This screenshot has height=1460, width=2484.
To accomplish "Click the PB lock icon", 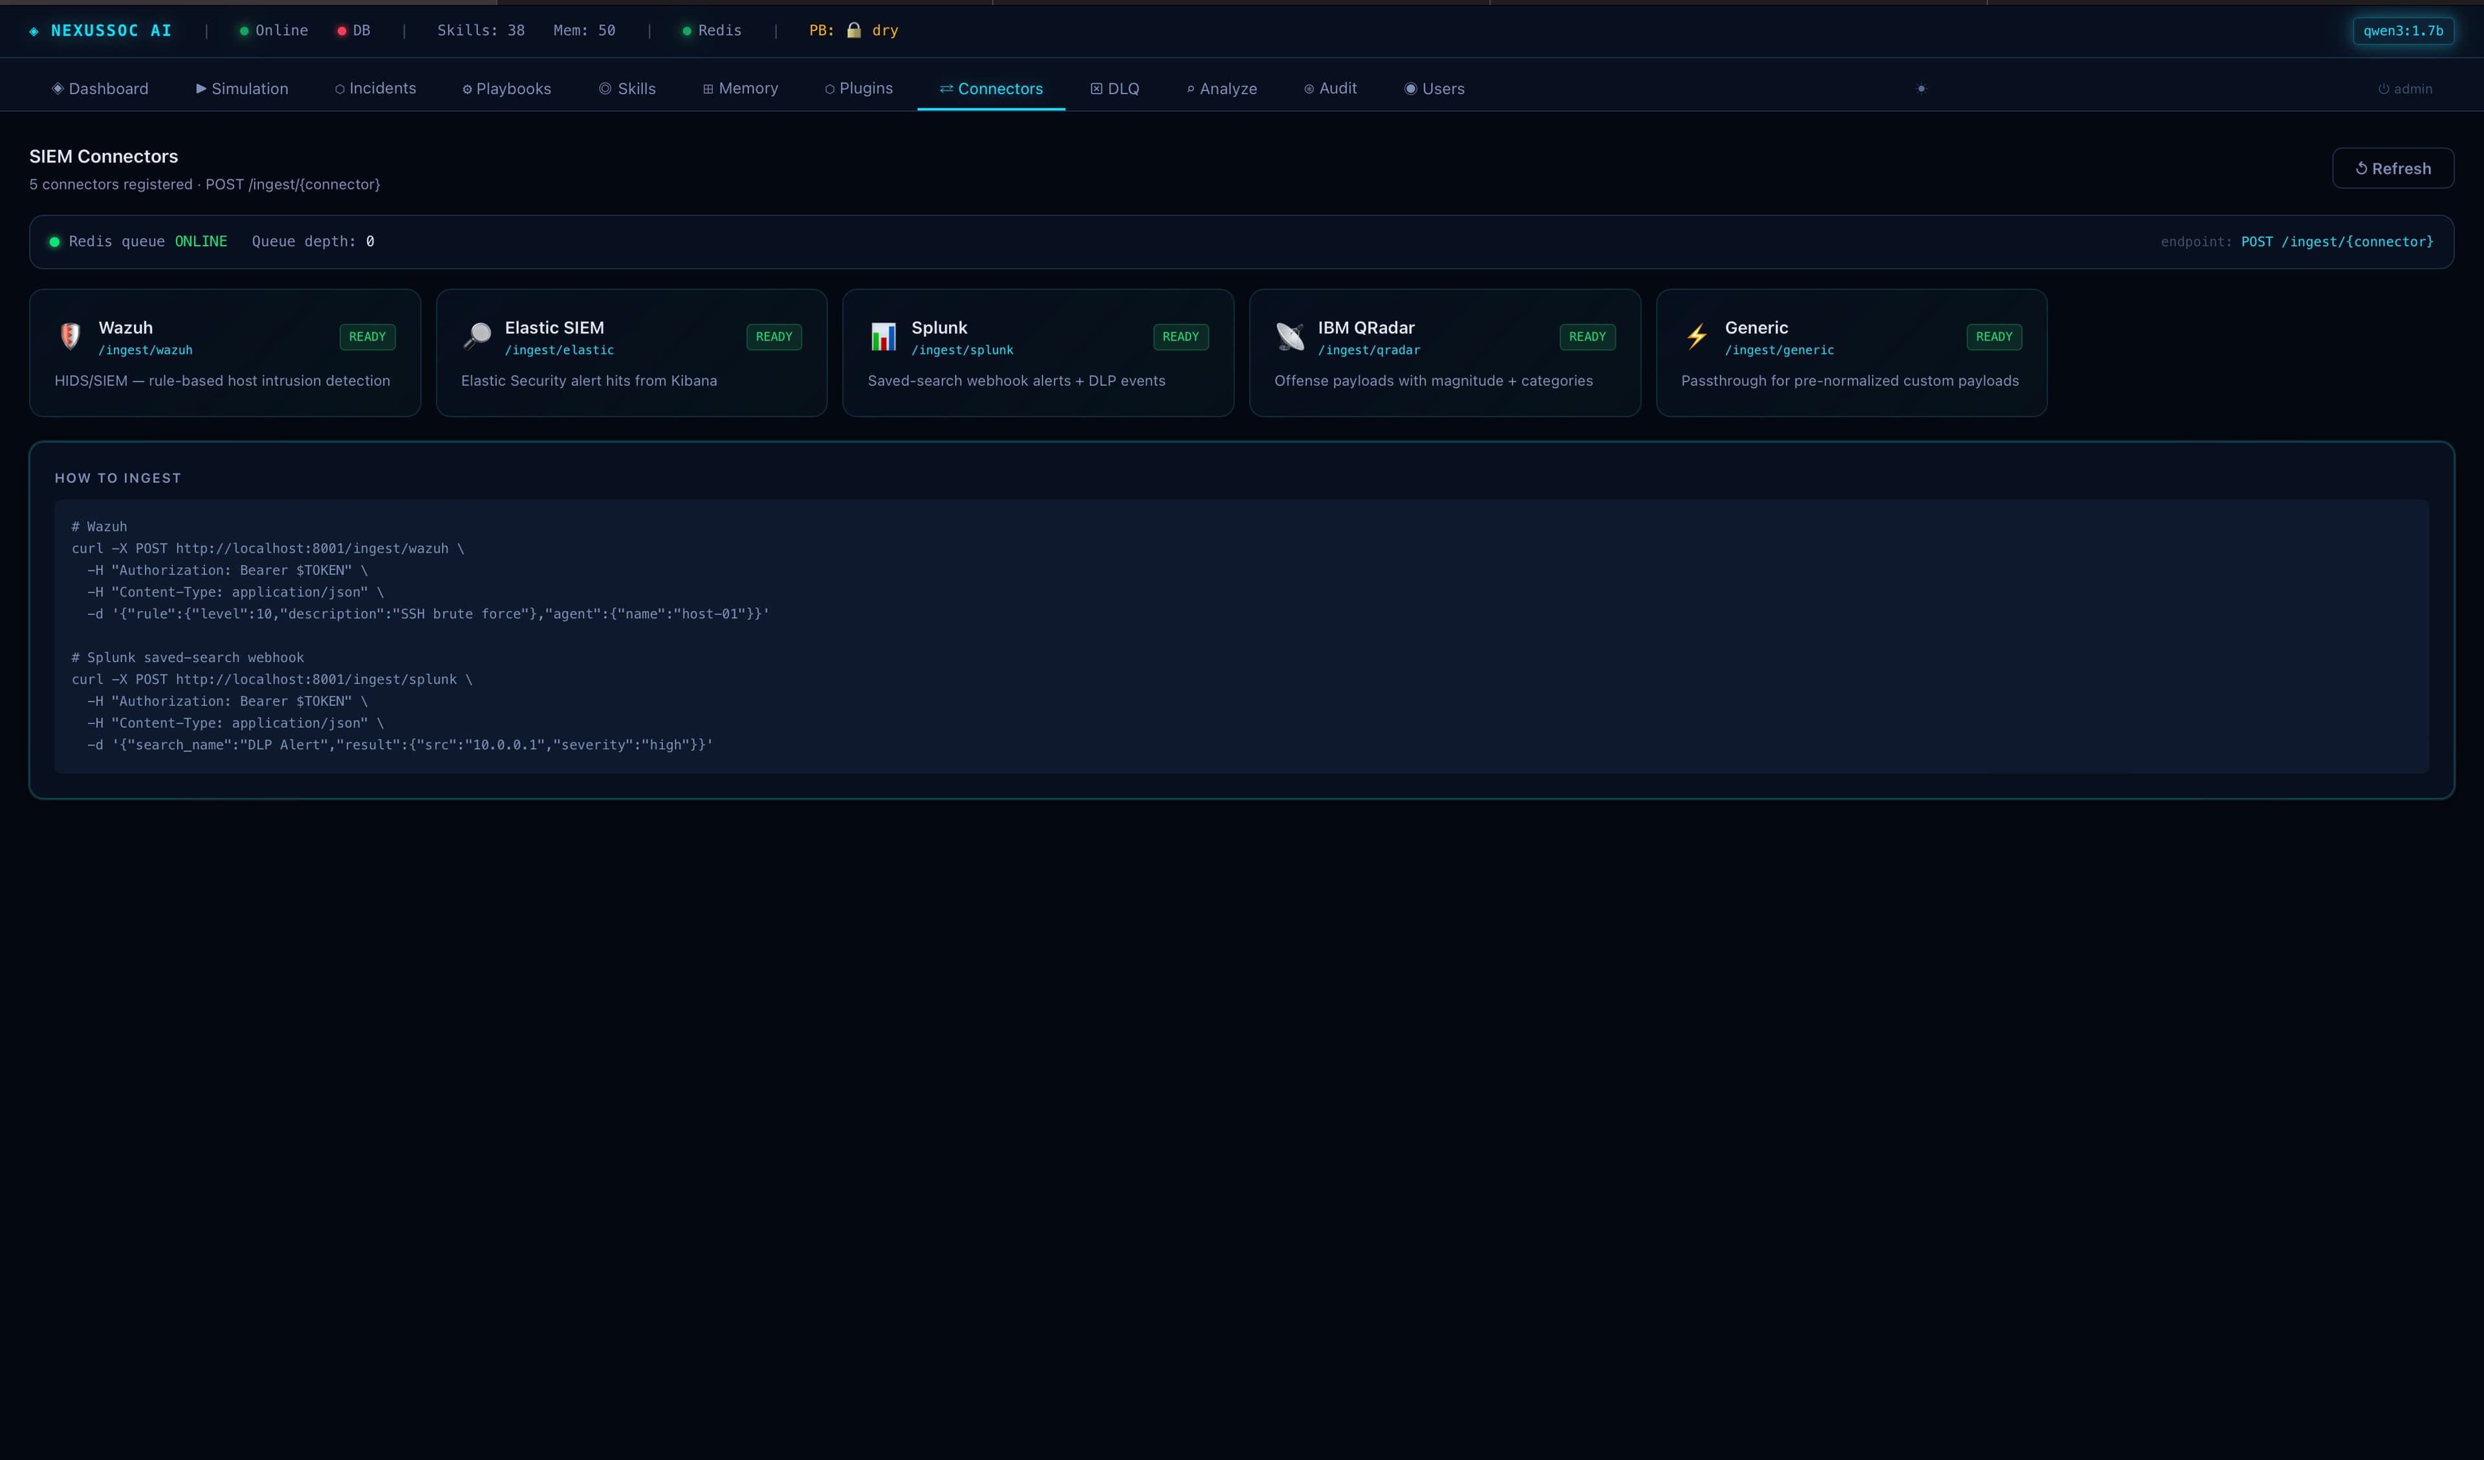I will coord(854,30).
